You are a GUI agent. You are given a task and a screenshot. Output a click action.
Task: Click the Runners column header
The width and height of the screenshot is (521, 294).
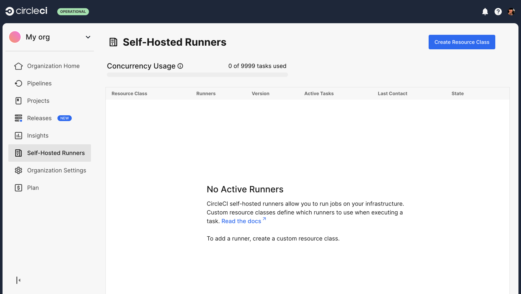206,94
